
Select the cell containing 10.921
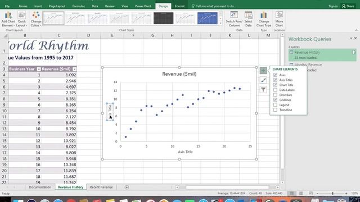[59, 141]
